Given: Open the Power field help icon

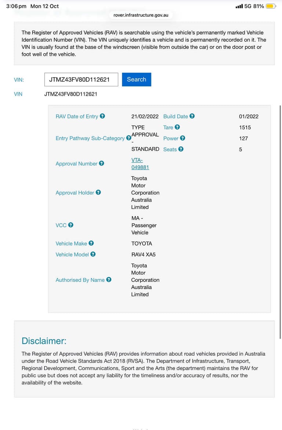Looking at the screenshot, I should 182,138.
